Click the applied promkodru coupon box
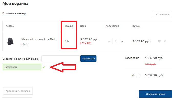The height and width of the screenshot is (102, 174). point(22,67)
